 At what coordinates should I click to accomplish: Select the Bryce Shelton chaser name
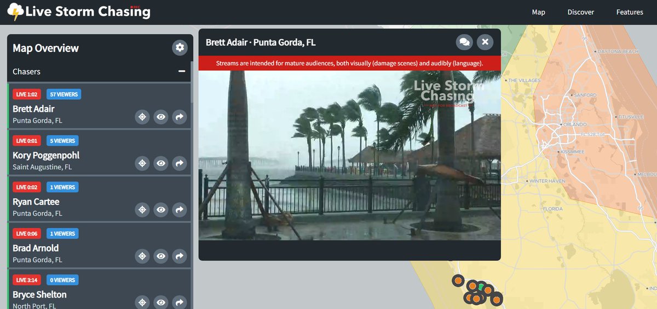(x=39, y=294)
